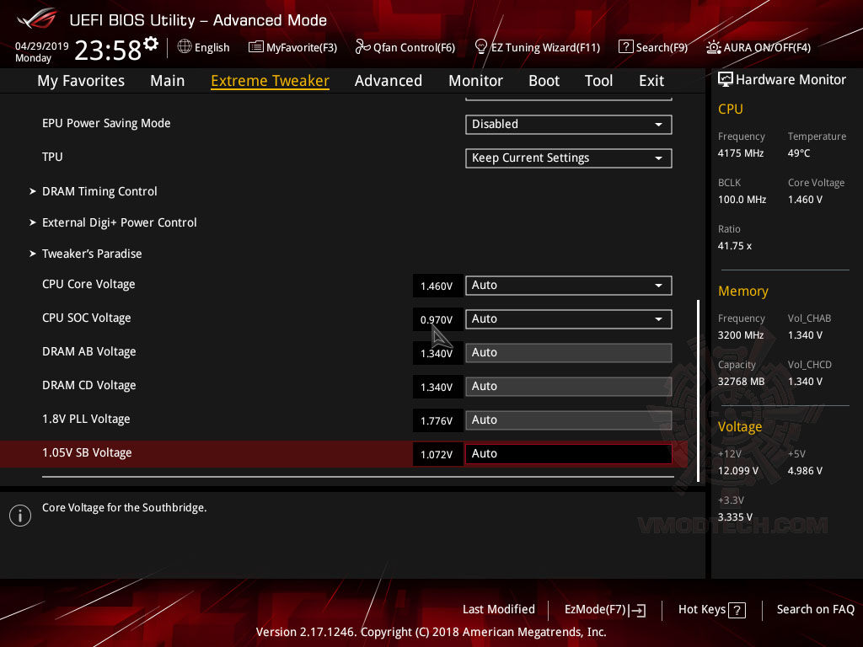Click the +12V 12.099 V reading

[738, 471]
